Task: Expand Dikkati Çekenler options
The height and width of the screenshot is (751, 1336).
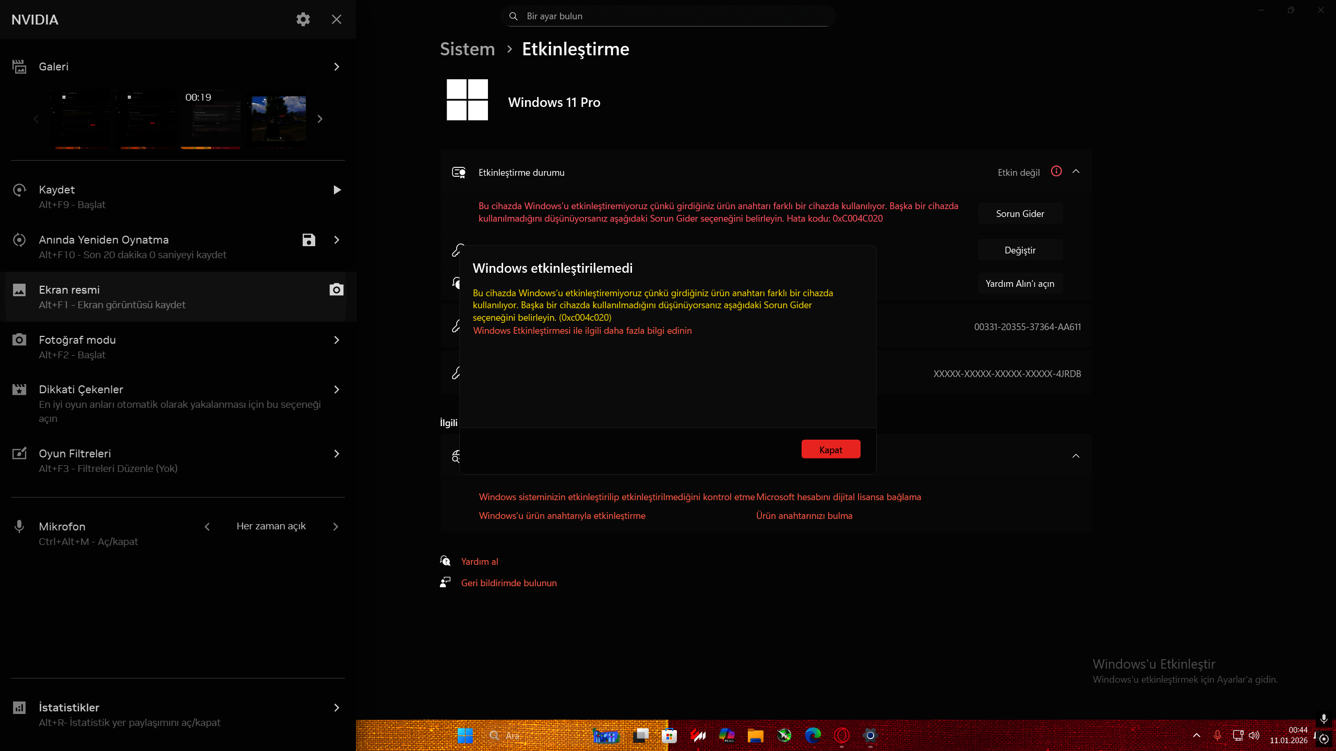Action: pyautogui.click(x=337, y=390)
